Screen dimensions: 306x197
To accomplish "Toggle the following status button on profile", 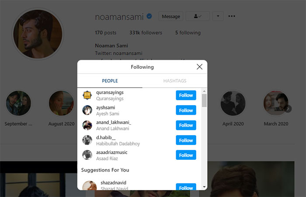I will (198, 17).
